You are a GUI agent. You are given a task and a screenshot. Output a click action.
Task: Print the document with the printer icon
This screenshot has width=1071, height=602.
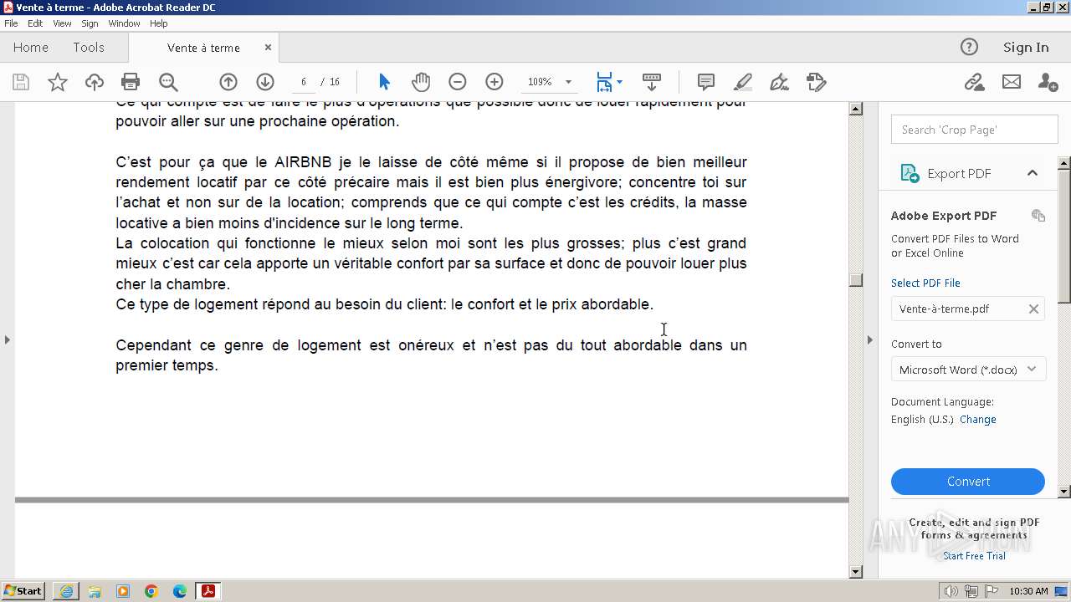[x=131, y=82]
